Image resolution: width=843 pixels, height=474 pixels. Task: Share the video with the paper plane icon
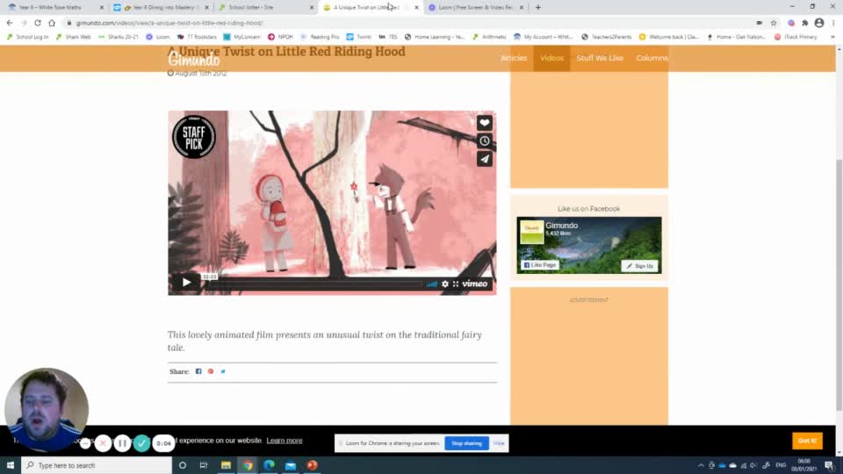485,159
